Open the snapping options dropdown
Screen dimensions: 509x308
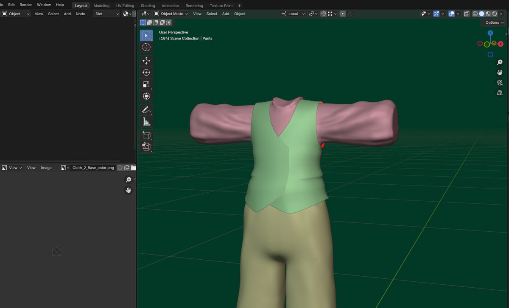pyautogui.click(x=332, y=14)
